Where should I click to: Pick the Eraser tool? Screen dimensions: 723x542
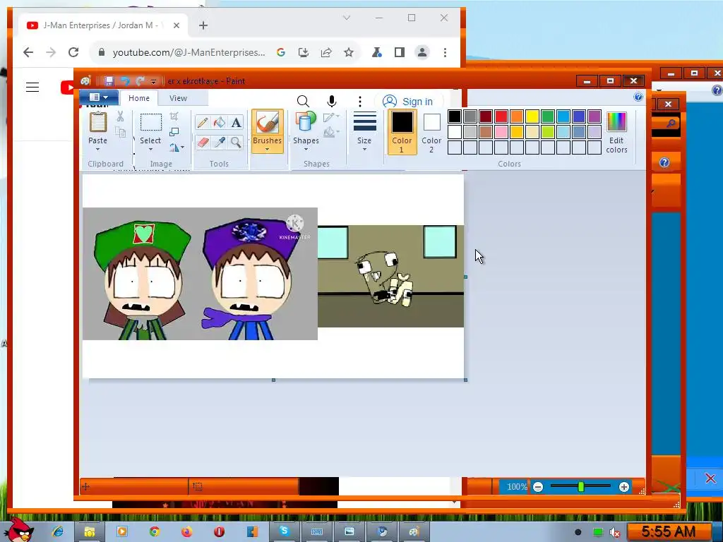203,143
